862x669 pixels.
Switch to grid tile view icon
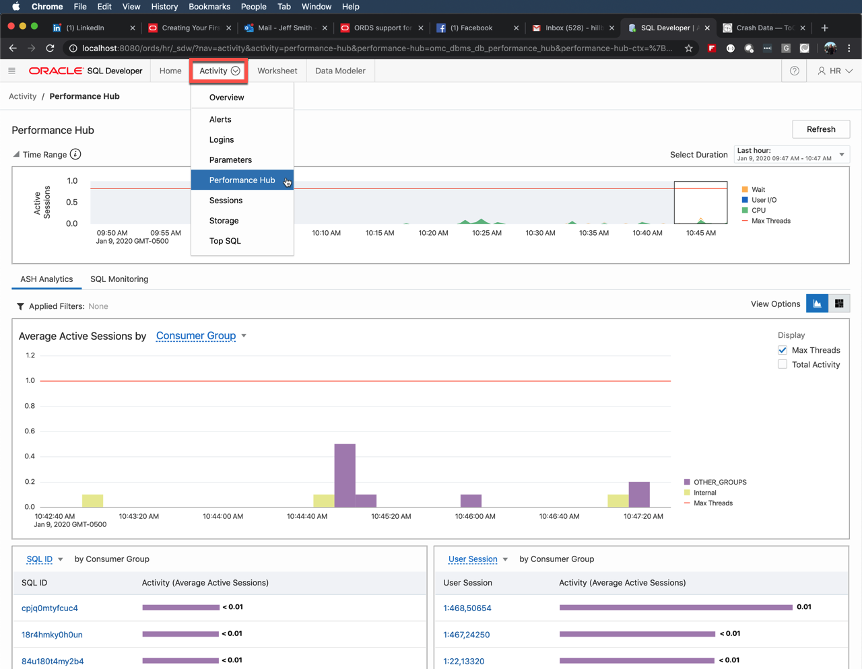tap(839, 304)
